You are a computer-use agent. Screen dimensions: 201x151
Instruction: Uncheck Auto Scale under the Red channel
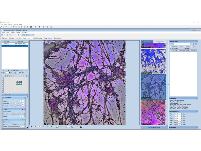pos(4,112)
